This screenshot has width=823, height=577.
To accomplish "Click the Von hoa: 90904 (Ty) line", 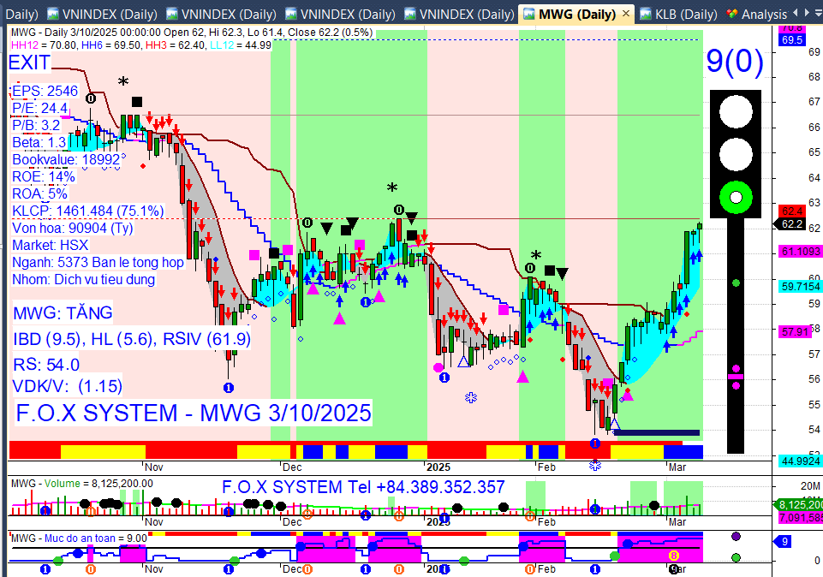I will (x=73, y=229).
